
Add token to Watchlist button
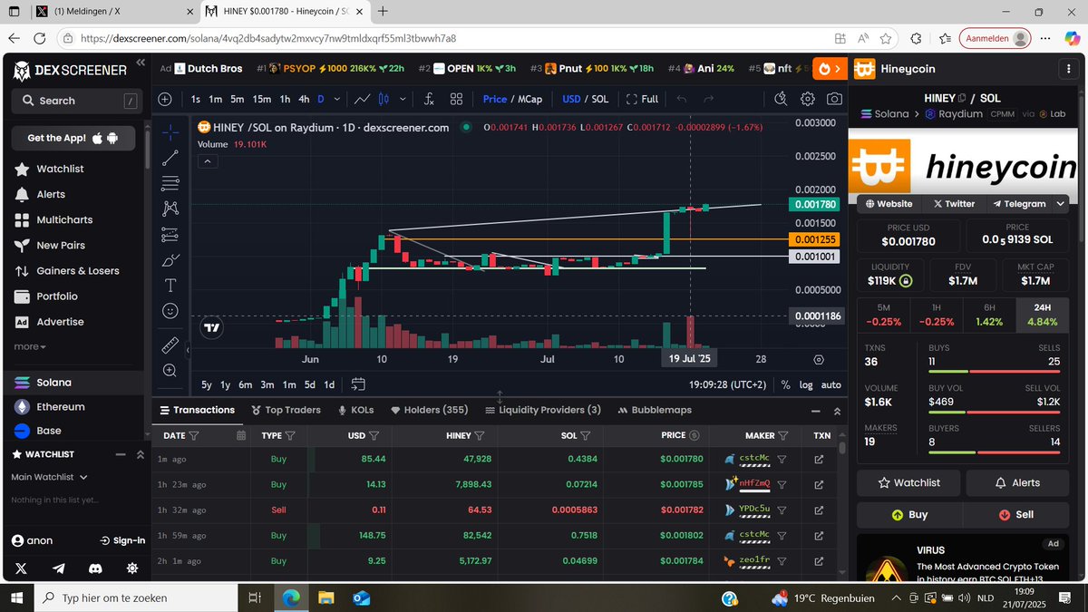pos(909,482)
